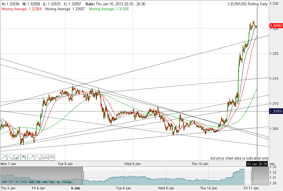
Task: Click the red Moving Average 1.32364 legend
Action: pyautogui.click(x=22, y=9)
